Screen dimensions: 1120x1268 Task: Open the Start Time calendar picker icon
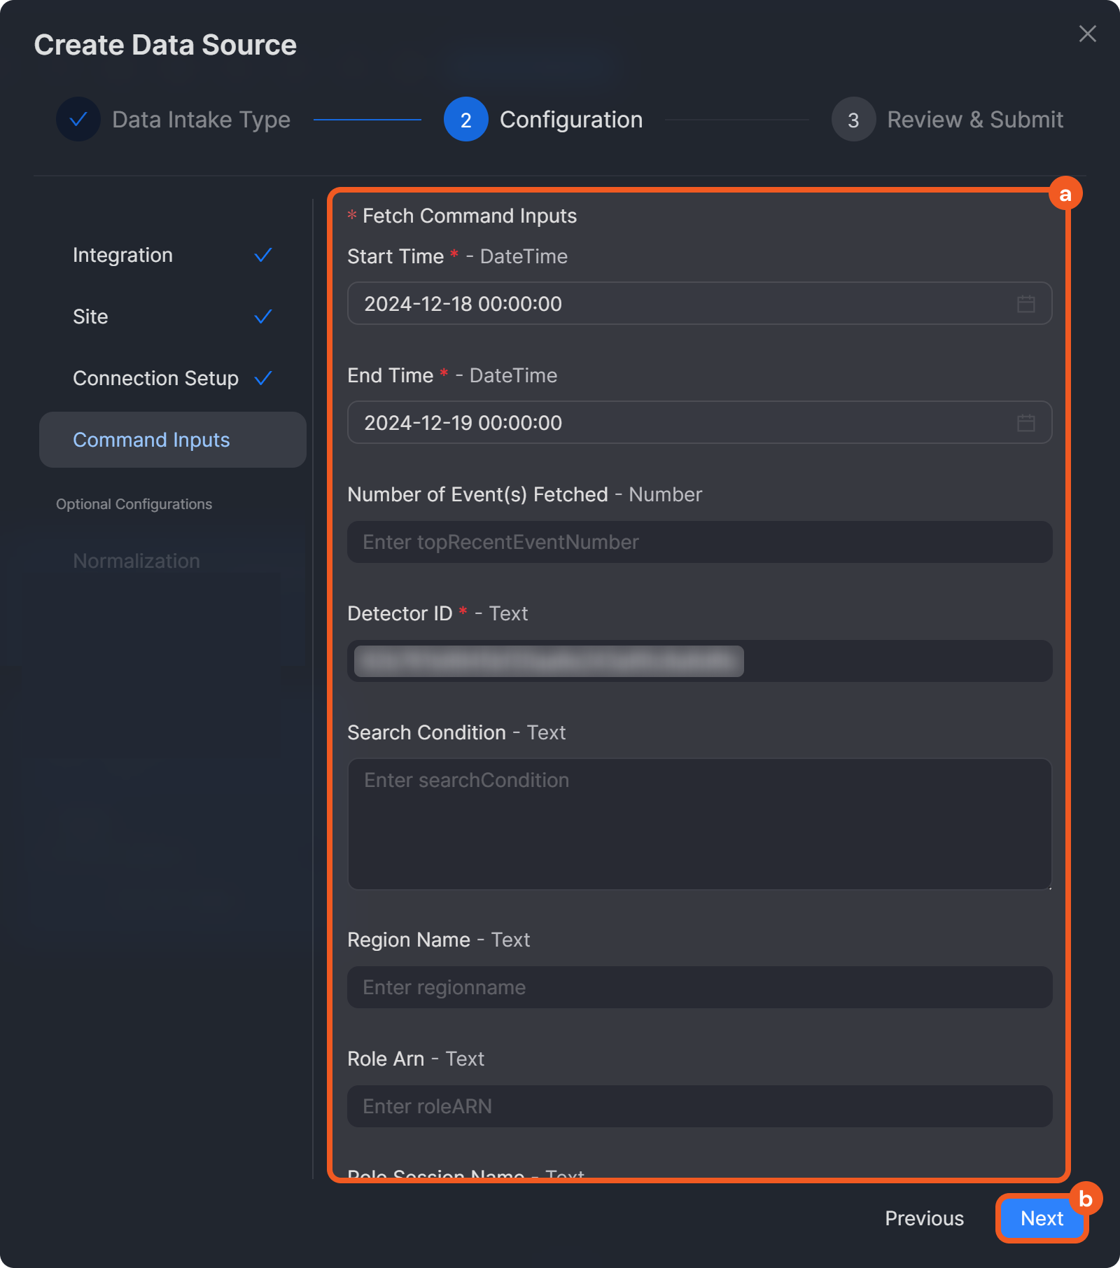(1025, 304)
